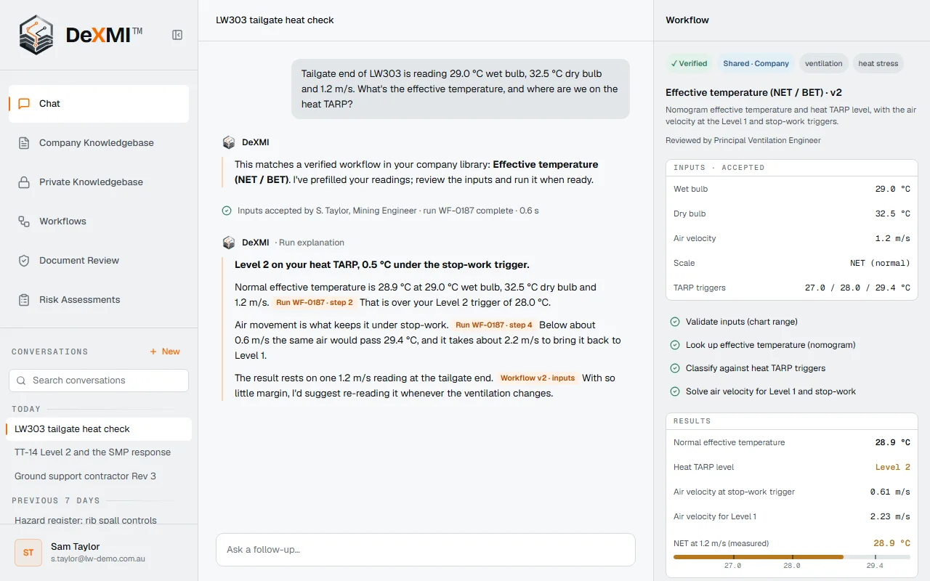Select the heat stress tag
Image resolution: width=930 pixels, height=581 pixels.
click(878, 64)
